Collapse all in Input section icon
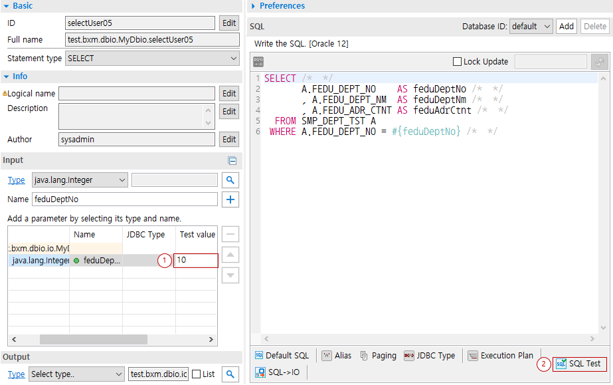This screenshot has width=613, height=385. click(232, 160)
